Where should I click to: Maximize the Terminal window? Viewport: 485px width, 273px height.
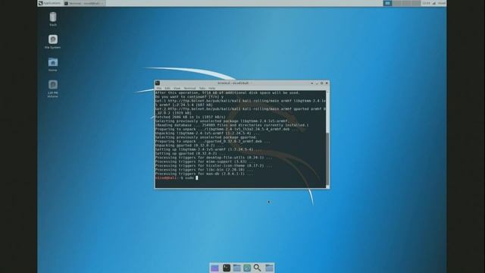pos(321,83)
